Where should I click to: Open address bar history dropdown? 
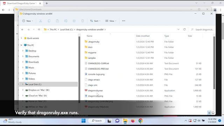pyautogui.click(x=178, y=29)
